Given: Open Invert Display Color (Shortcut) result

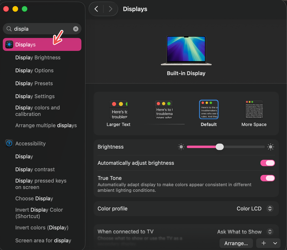Looking at the screenshot, I should tap(39, 213).
